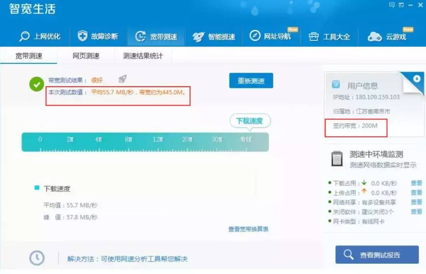Click the IP地址 180.109.159.103 text
426x274 pixels.
point(366,97)
